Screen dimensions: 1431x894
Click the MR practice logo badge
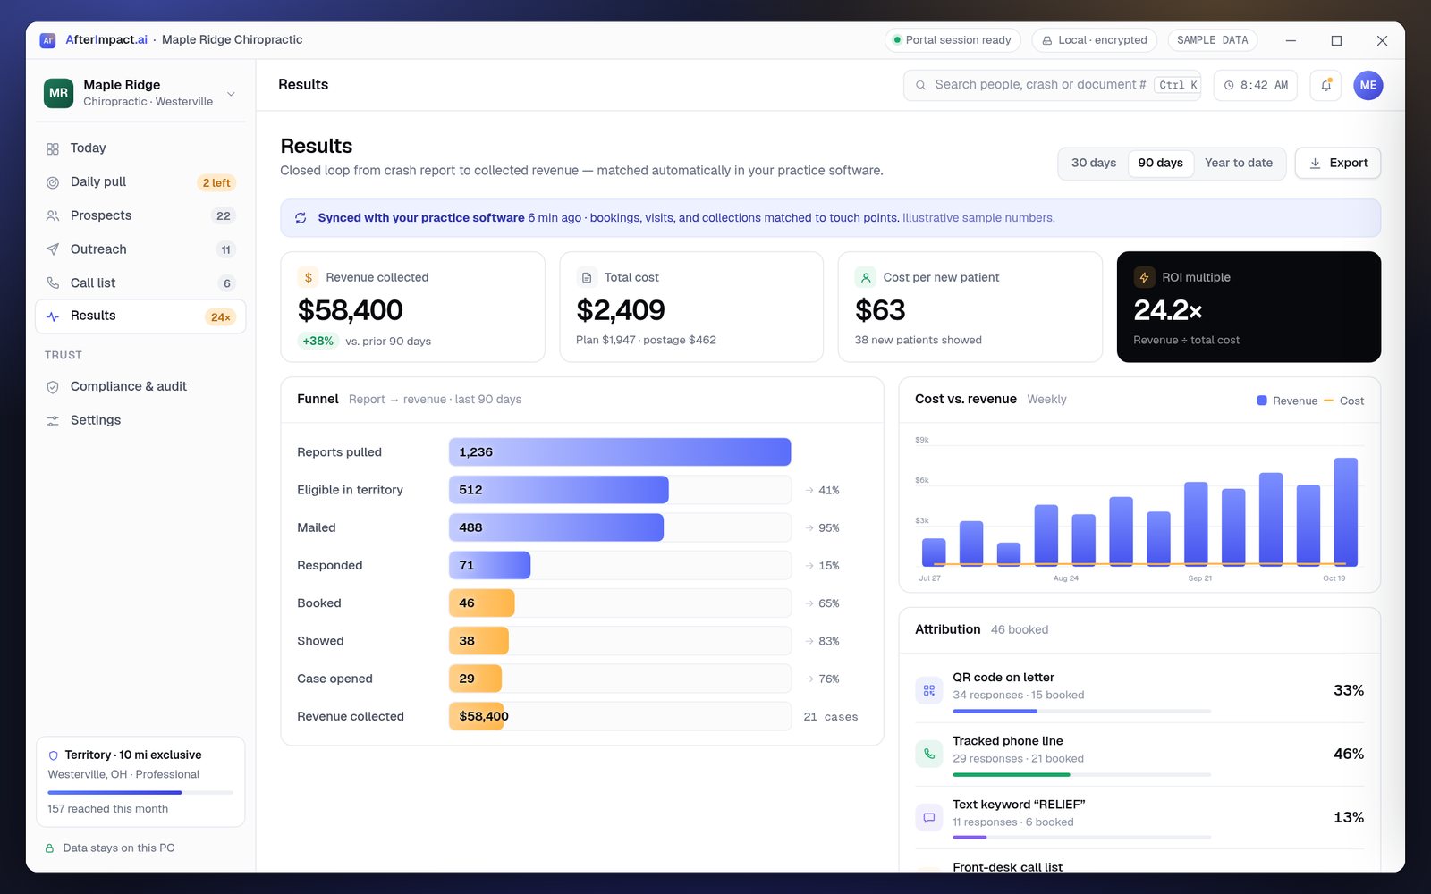(x=59, y=93)
